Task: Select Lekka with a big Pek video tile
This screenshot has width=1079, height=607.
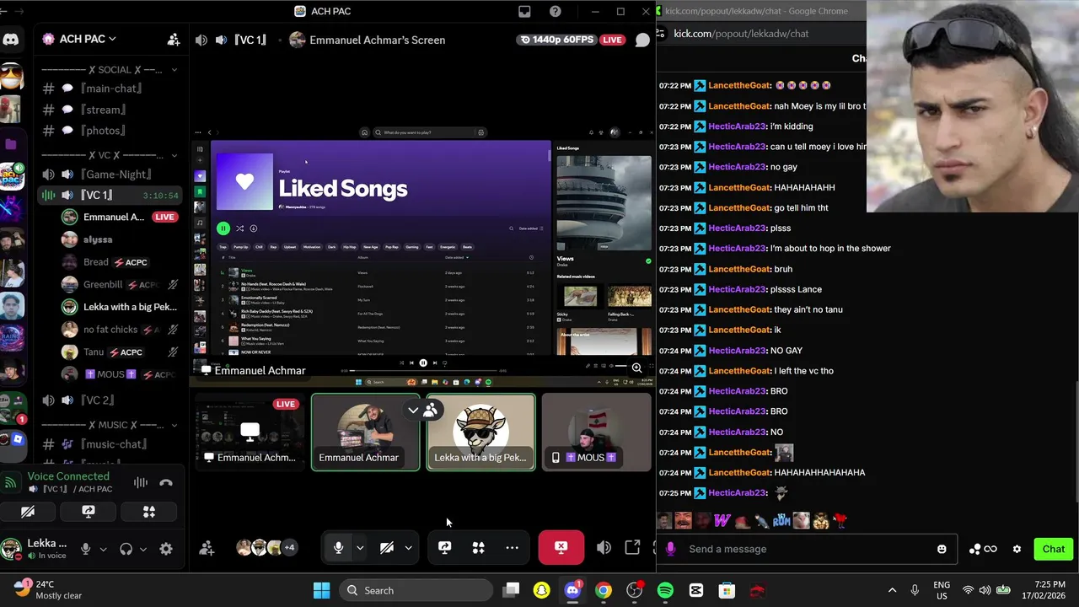Action: coord(480,432)
